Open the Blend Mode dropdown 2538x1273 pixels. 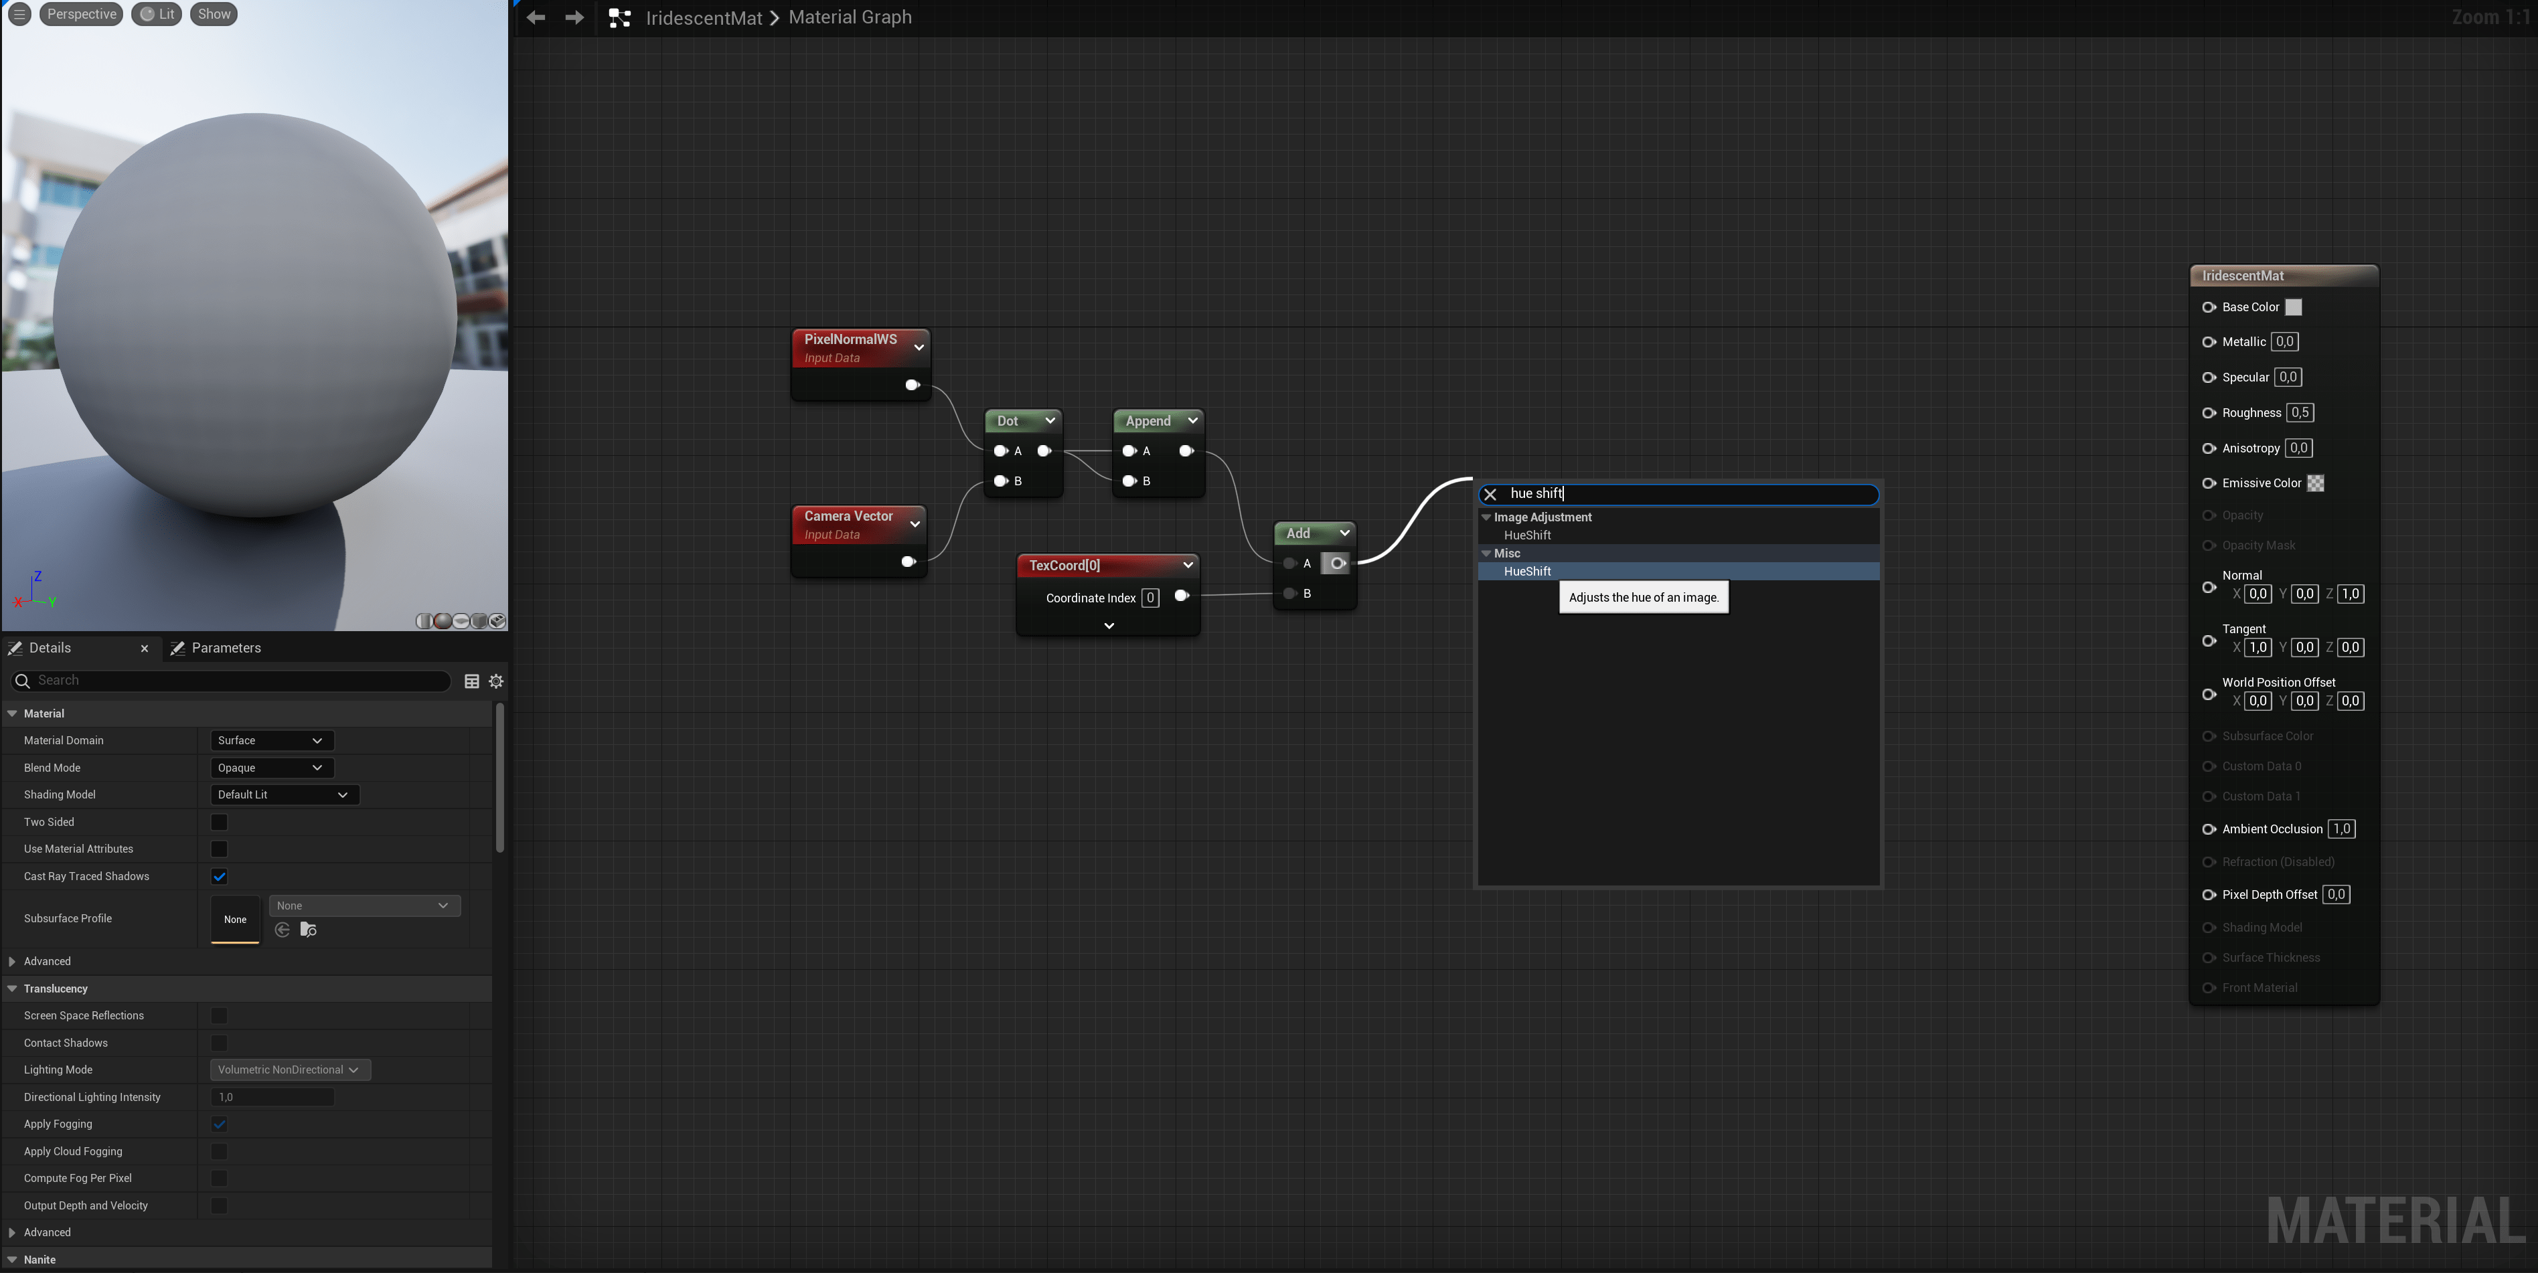pyautogui.click(x=271, y=768)
